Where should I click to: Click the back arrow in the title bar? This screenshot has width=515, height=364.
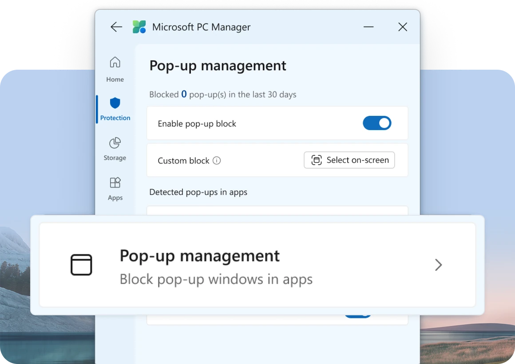[116, 27]
